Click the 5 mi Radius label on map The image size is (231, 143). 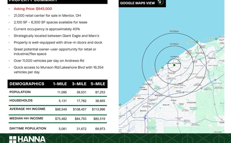click(x=174, y=31)
